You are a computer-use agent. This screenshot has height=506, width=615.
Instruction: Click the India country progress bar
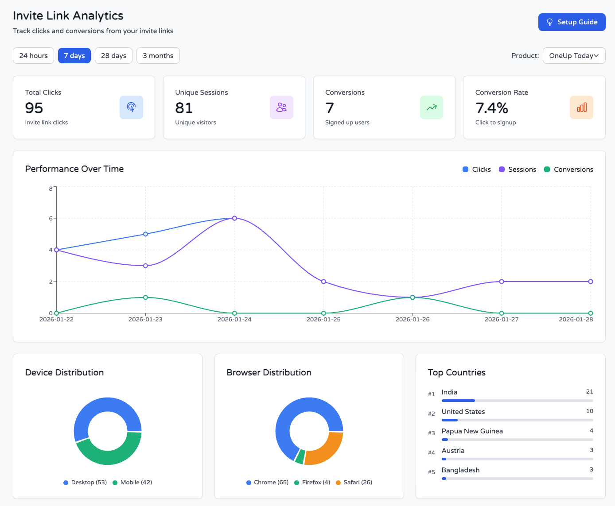click(x=517, y=401)
